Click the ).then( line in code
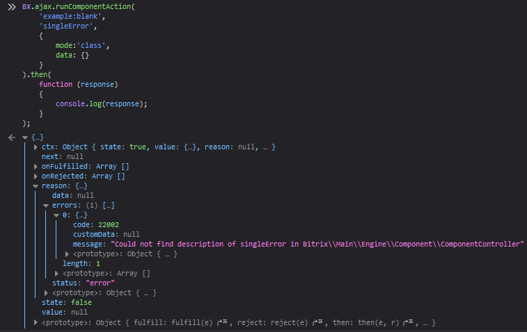 (37, 75)
